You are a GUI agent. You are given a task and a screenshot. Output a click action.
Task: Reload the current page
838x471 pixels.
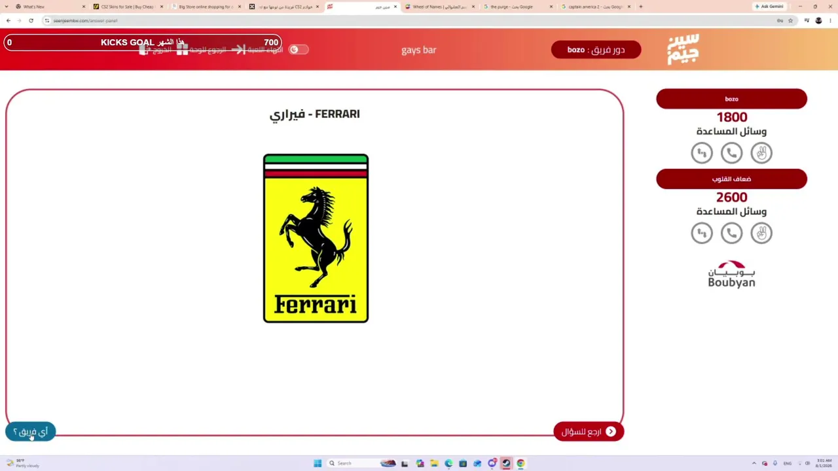point(31,20)
